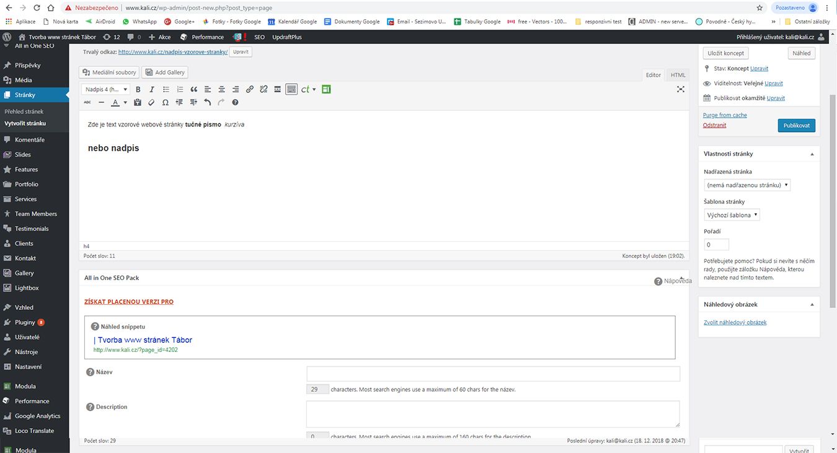This screenshot has height=453, width=837.
Task: Open the Nadřazená stránka dropdown
Action: click(x=747, y=185)
